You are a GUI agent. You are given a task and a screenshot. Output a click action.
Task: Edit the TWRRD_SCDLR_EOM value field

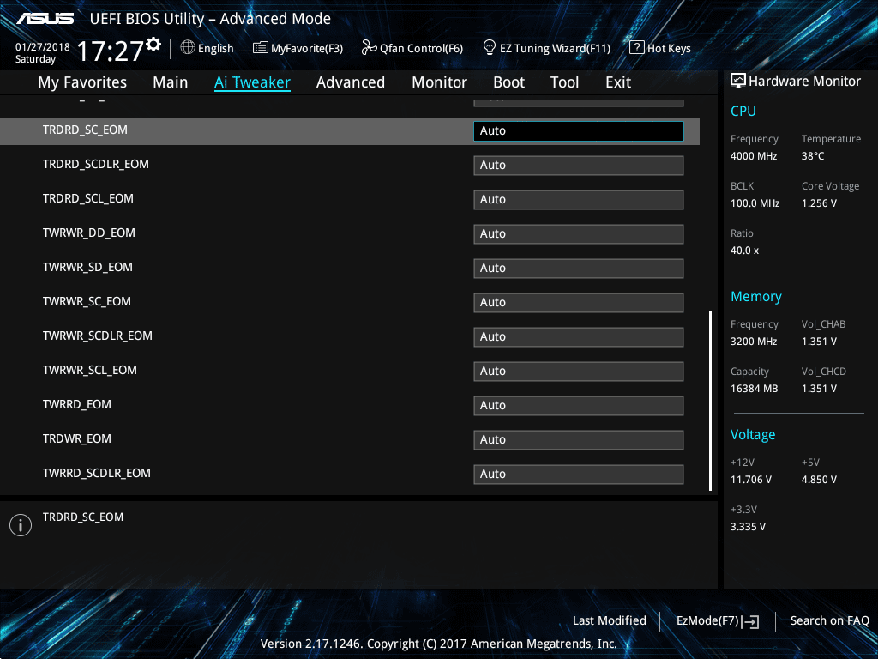click(579, 474)
